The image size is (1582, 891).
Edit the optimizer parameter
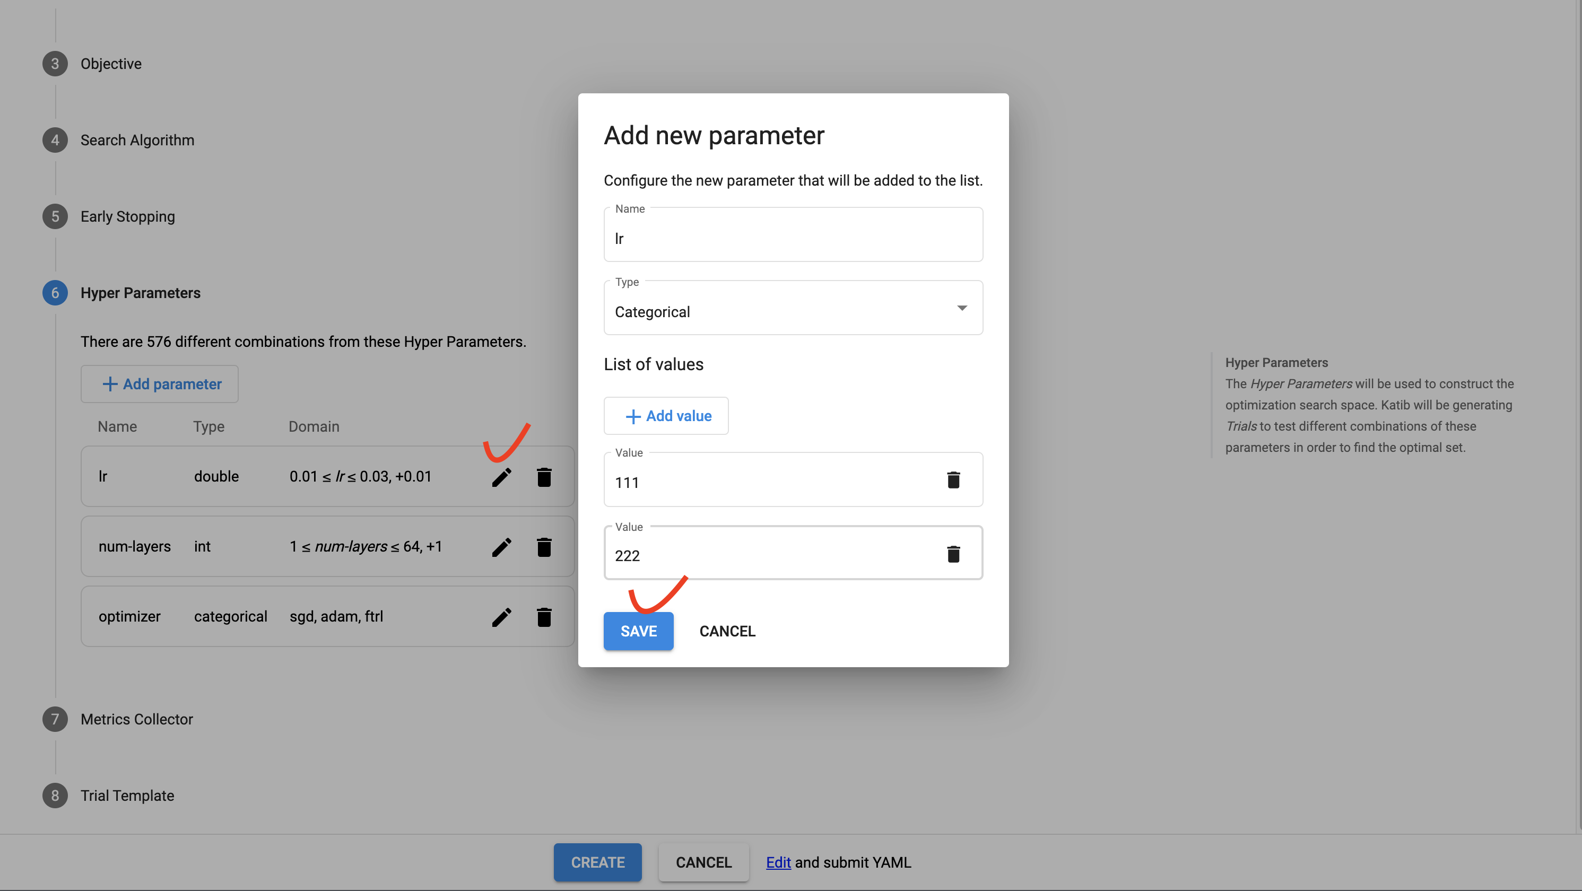coord(501,617)
